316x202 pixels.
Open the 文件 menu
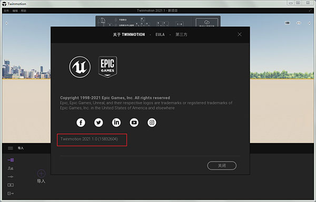pyautogui.click(x=6, y=11)
